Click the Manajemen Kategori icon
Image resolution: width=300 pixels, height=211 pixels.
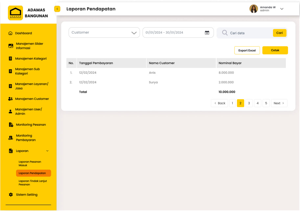pyautogui.click(x=11, y=58)
